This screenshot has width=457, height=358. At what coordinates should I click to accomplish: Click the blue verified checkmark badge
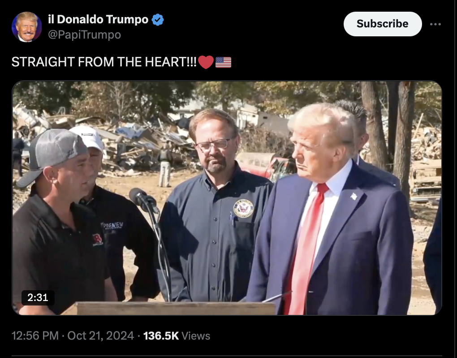point(158,20)
